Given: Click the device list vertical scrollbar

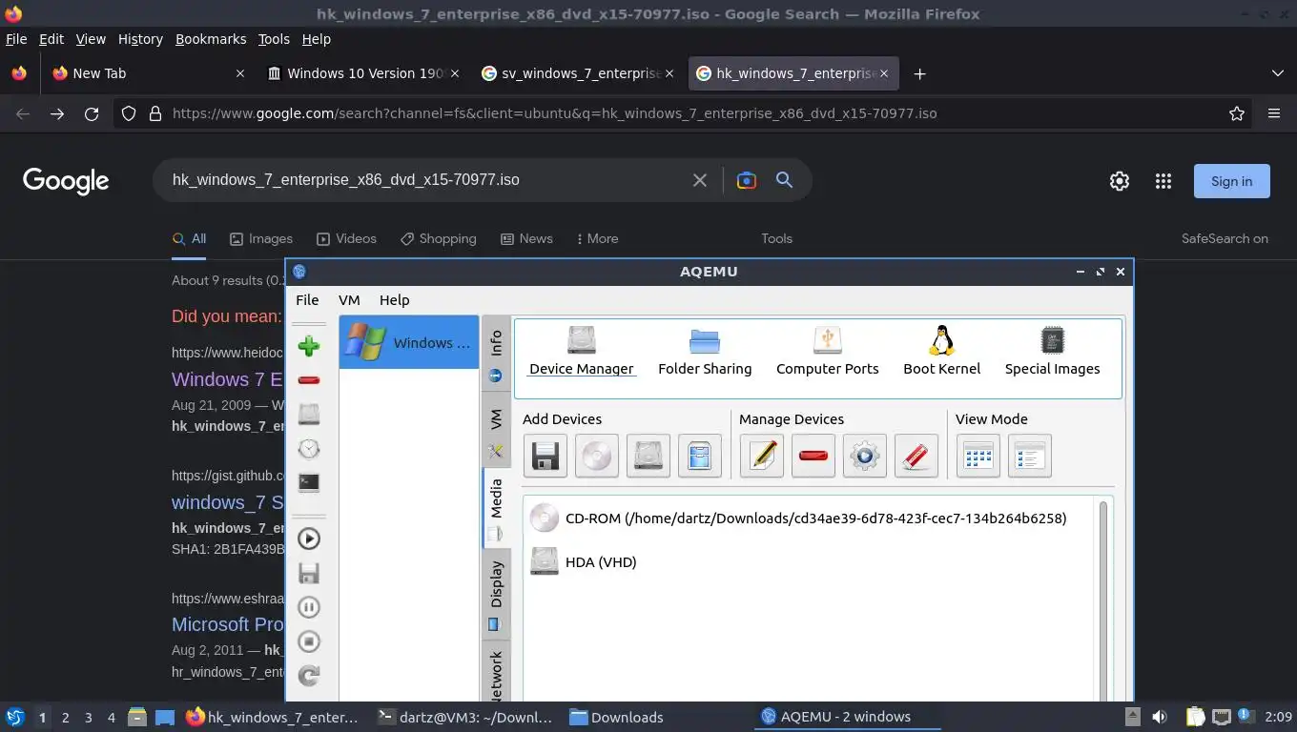Looking at the screenshot, I should pos(1103,600).
